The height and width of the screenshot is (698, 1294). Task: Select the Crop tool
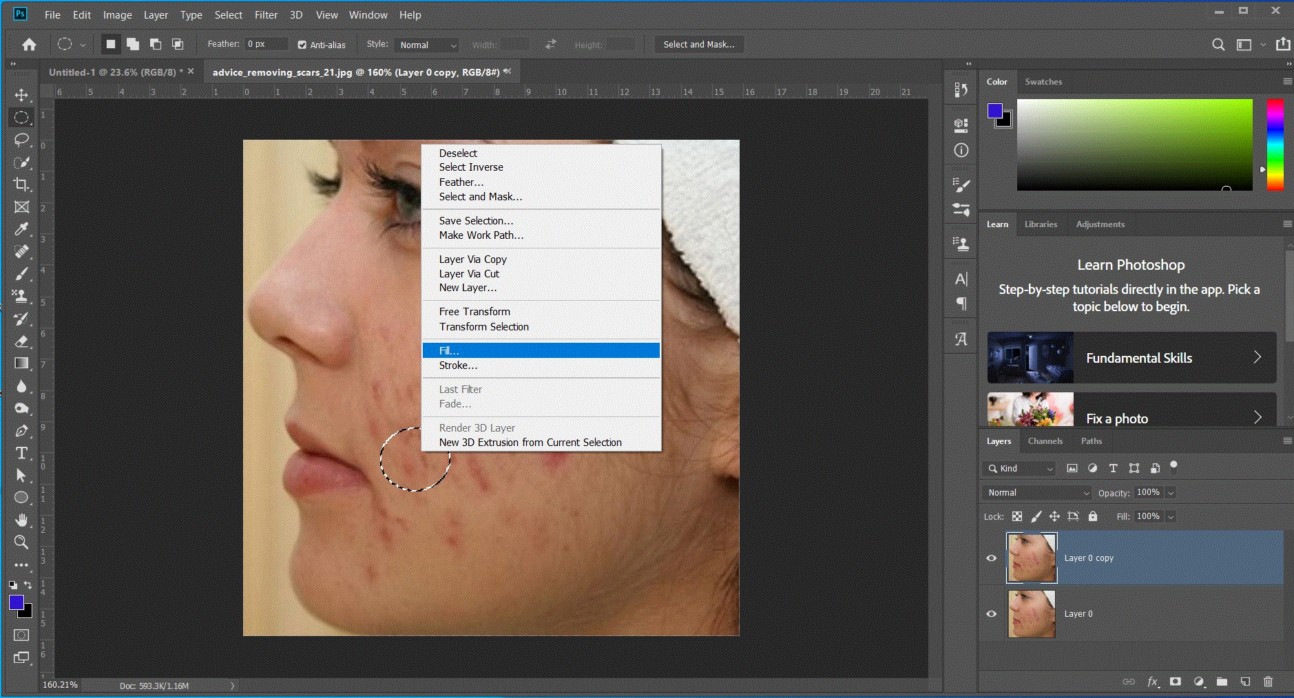tap(21, 184)
